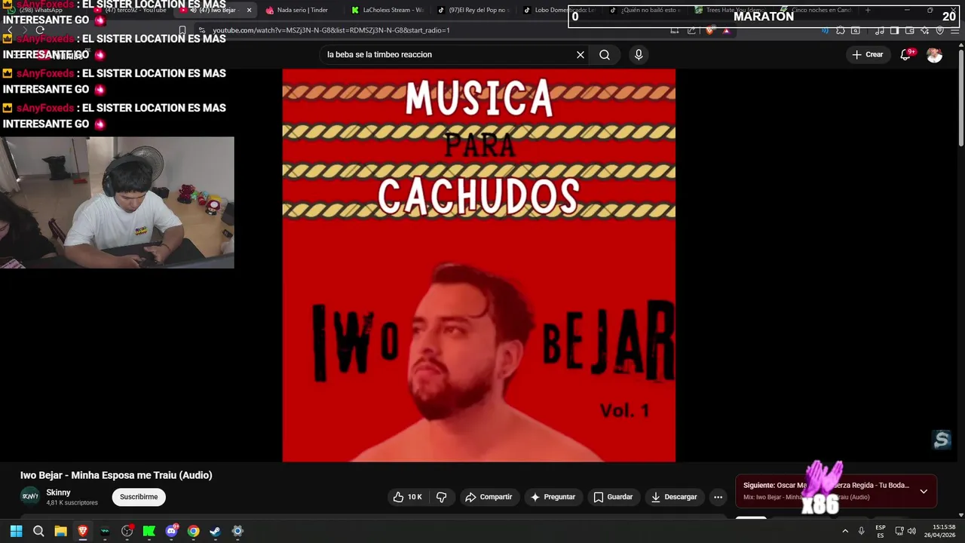Click the YouTube search magnifier button
965x543 pixels.
click(605, 54)
